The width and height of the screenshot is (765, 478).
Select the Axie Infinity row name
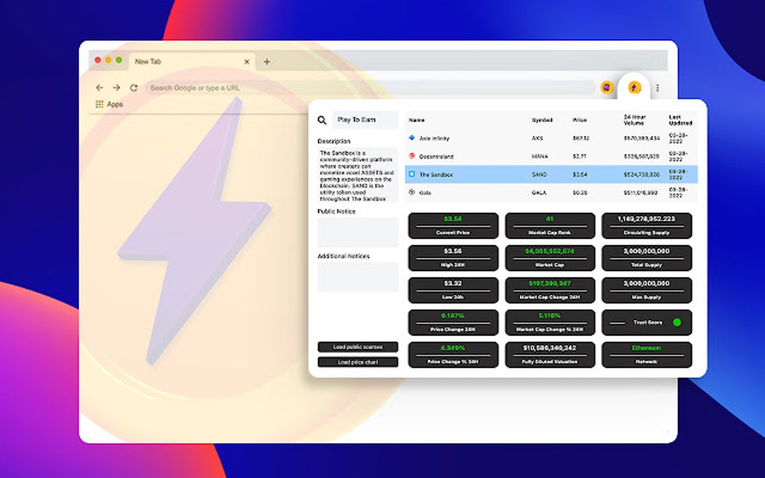[434, 139]
